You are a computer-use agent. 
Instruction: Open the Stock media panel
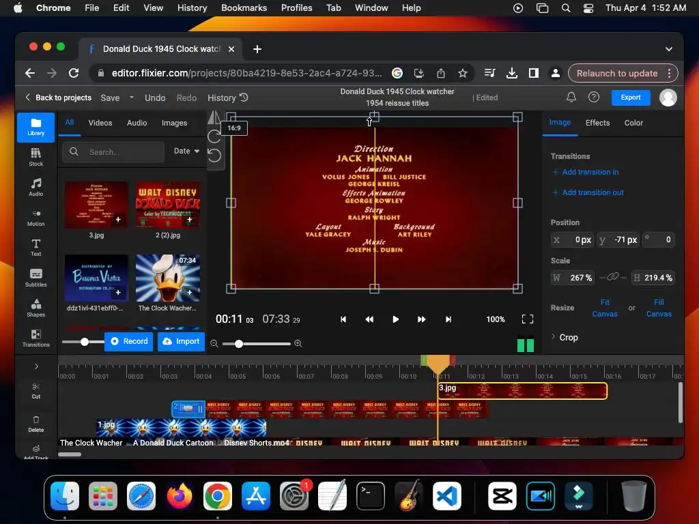tap(35, 158)
